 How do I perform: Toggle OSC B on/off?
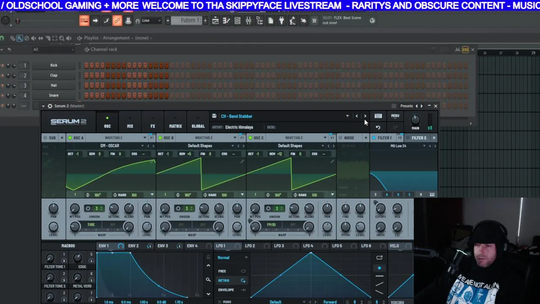coord(160,138)
